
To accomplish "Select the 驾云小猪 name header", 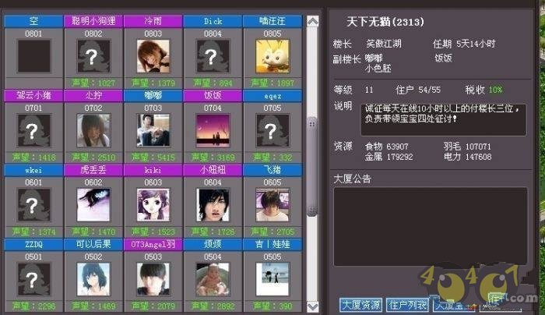I will 33,95.
